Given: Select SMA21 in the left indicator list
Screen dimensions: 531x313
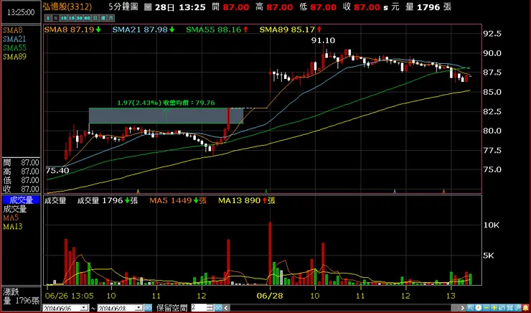Looking at the screenshot, I should (x=14, y=39).
